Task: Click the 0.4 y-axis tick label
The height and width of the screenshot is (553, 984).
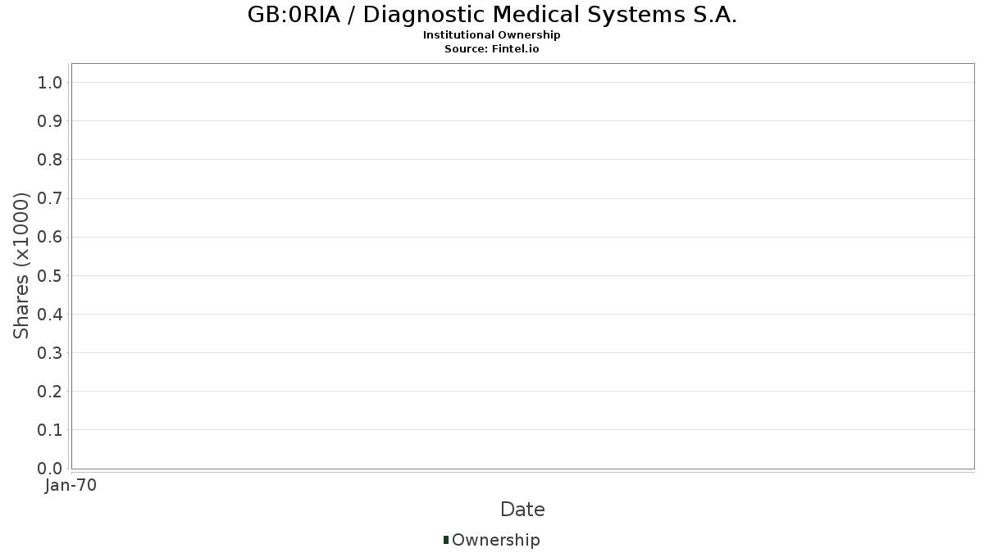Action: tap(50, 315)
